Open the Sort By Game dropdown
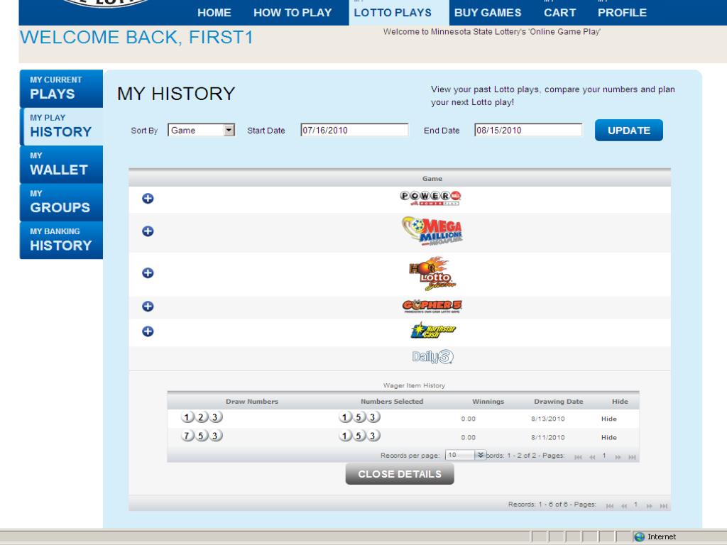Screen dimensions: 727x545 [201, 131]
